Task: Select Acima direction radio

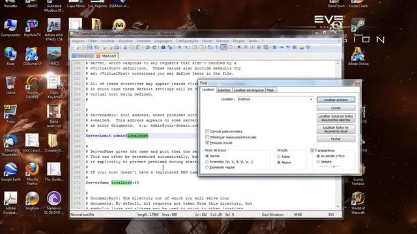Action: tap(279, 157)
